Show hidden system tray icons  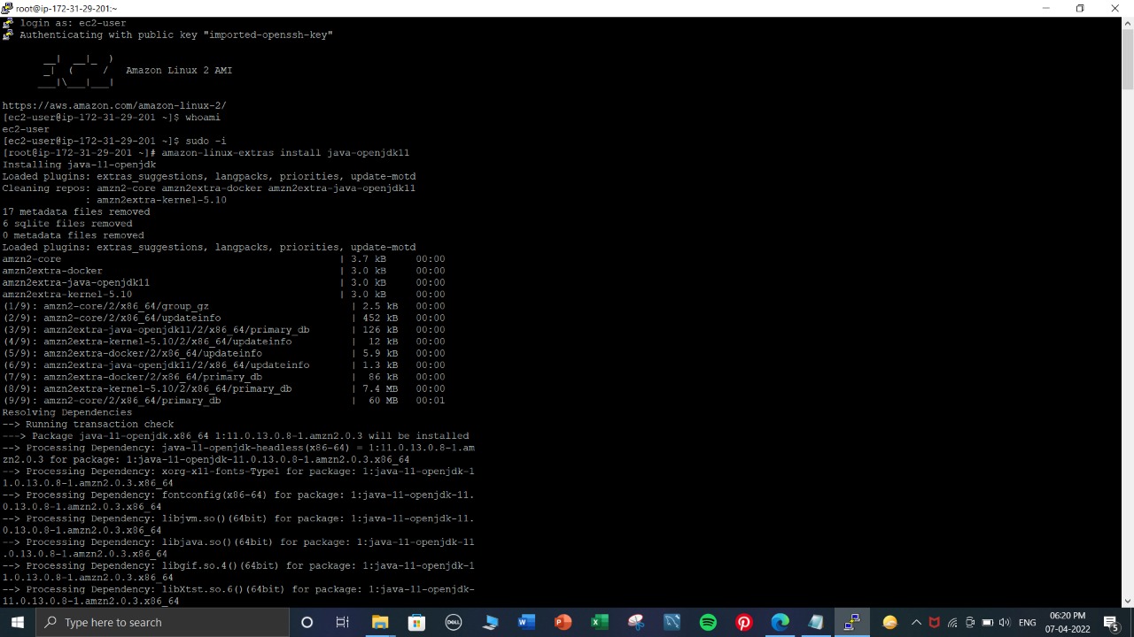point(916,622)
